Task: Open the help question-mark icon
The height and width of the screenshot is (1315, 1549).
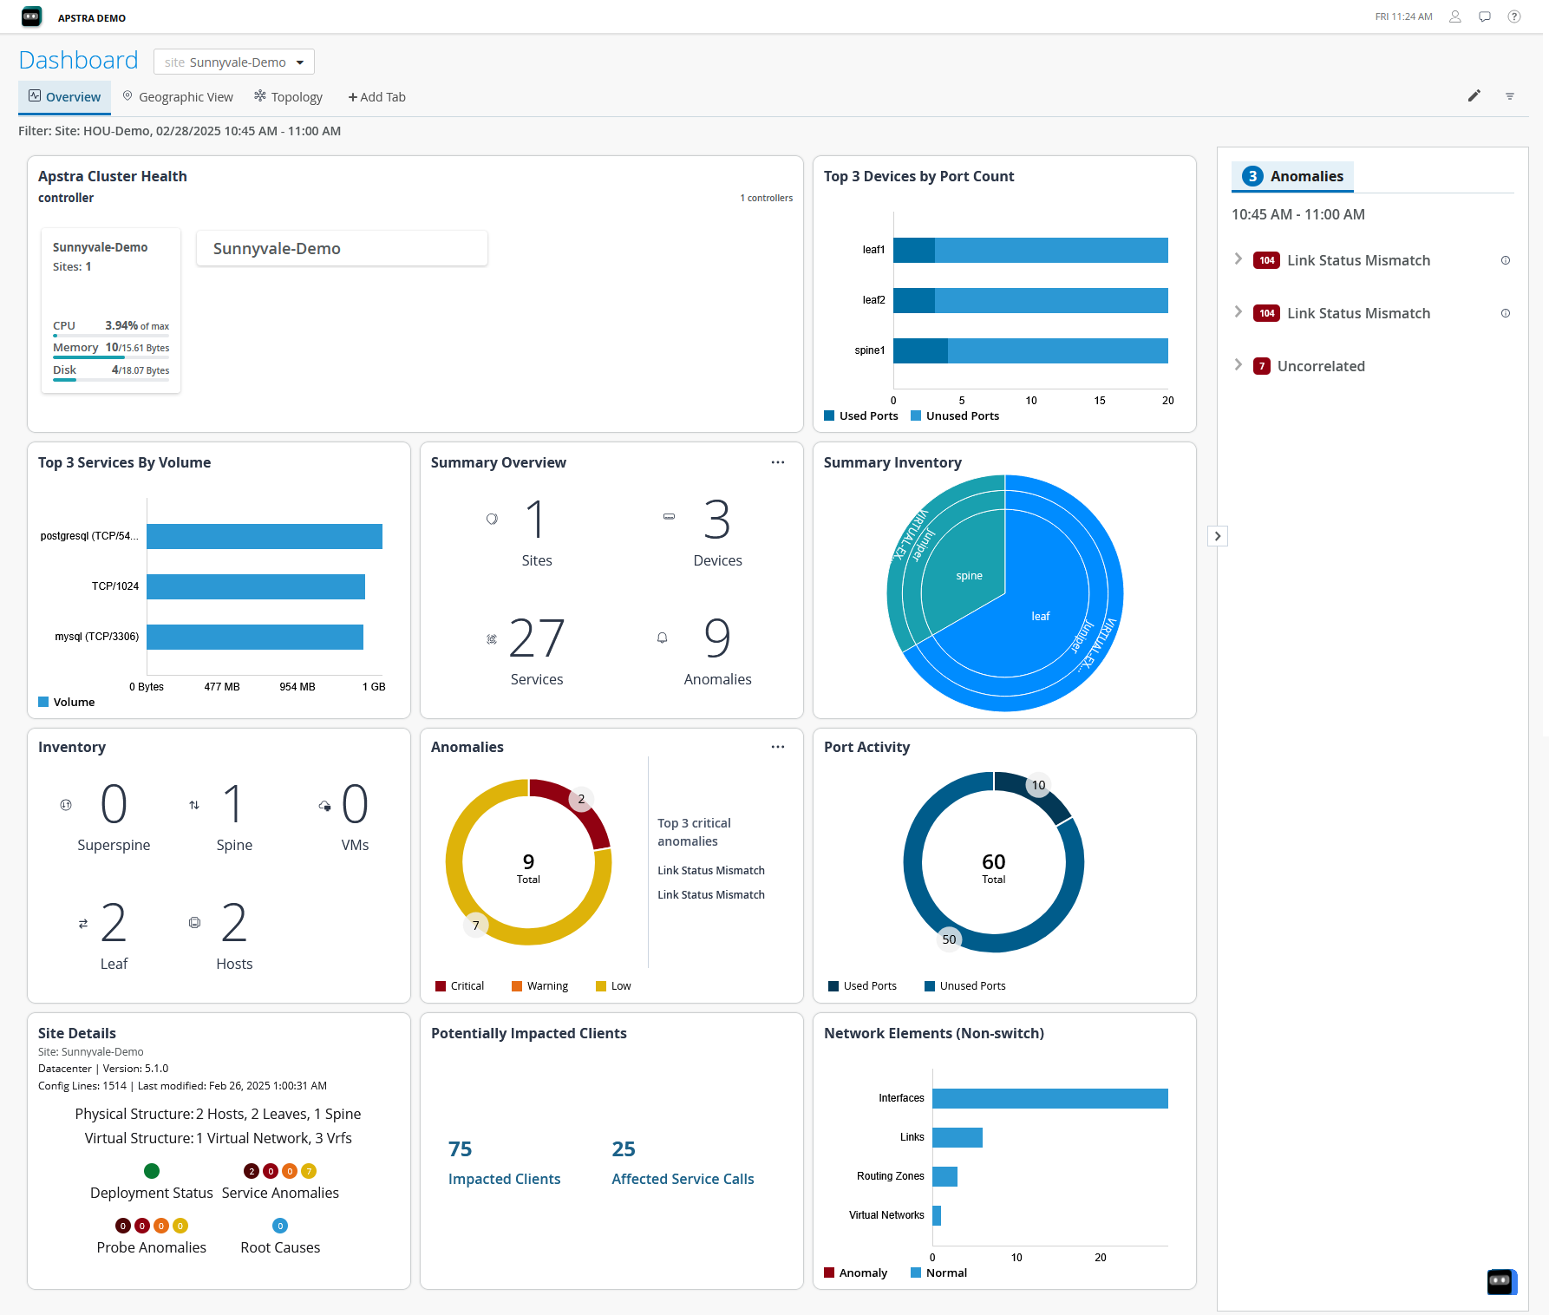Action: [x=1514, y=16]
